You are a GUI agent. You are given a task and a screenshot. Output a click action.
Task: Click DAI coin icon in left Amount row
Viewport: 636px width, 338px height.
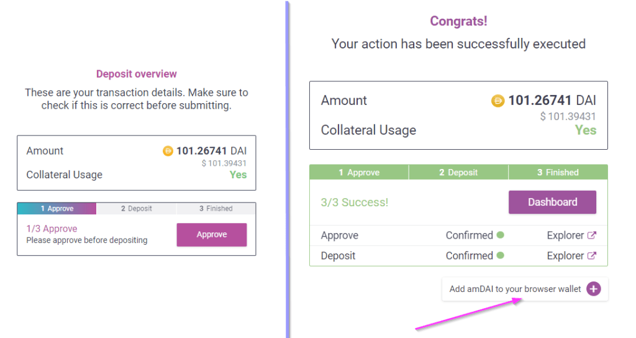[168, 151]
